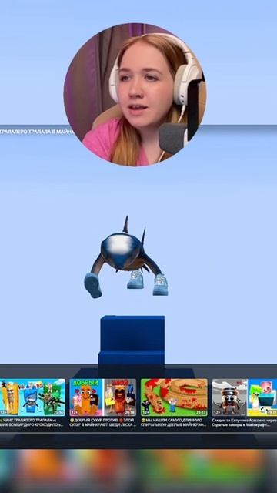The image size is (277, 493).
Task: Click the title 'ДОБРЫЙ СУХУР ПРОТИВ ЗЛОЙ СУХУР'
Action: pos(102,422)
